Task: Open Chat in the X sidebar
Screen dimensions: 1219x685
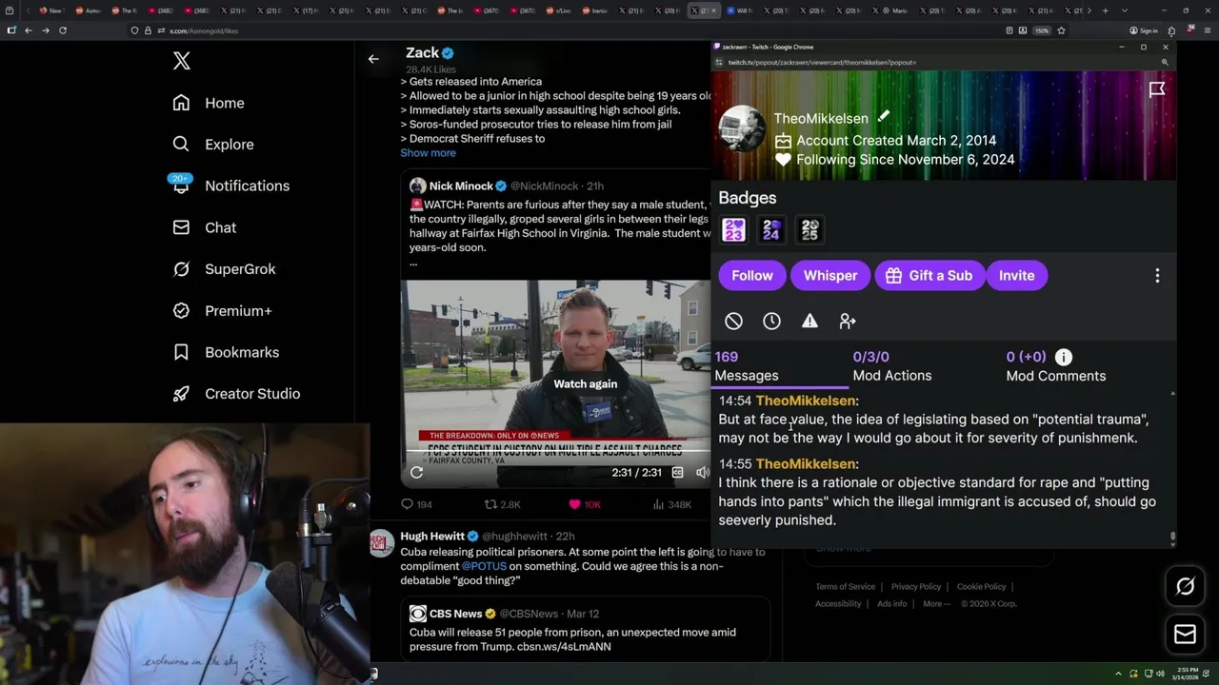Action: (204, 227)
